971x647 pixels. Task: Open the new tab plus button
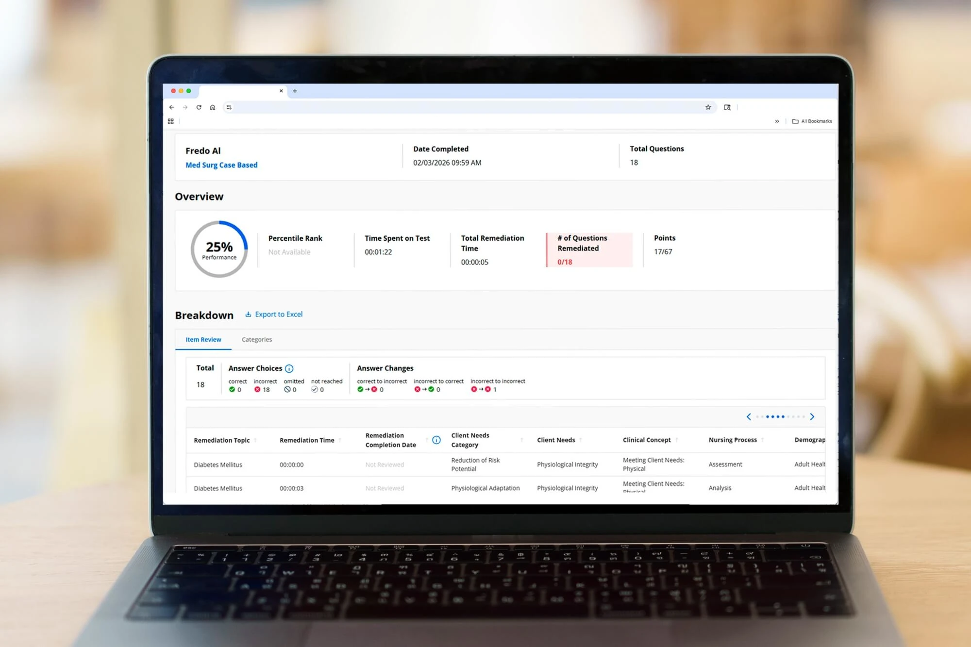[295, 91]
